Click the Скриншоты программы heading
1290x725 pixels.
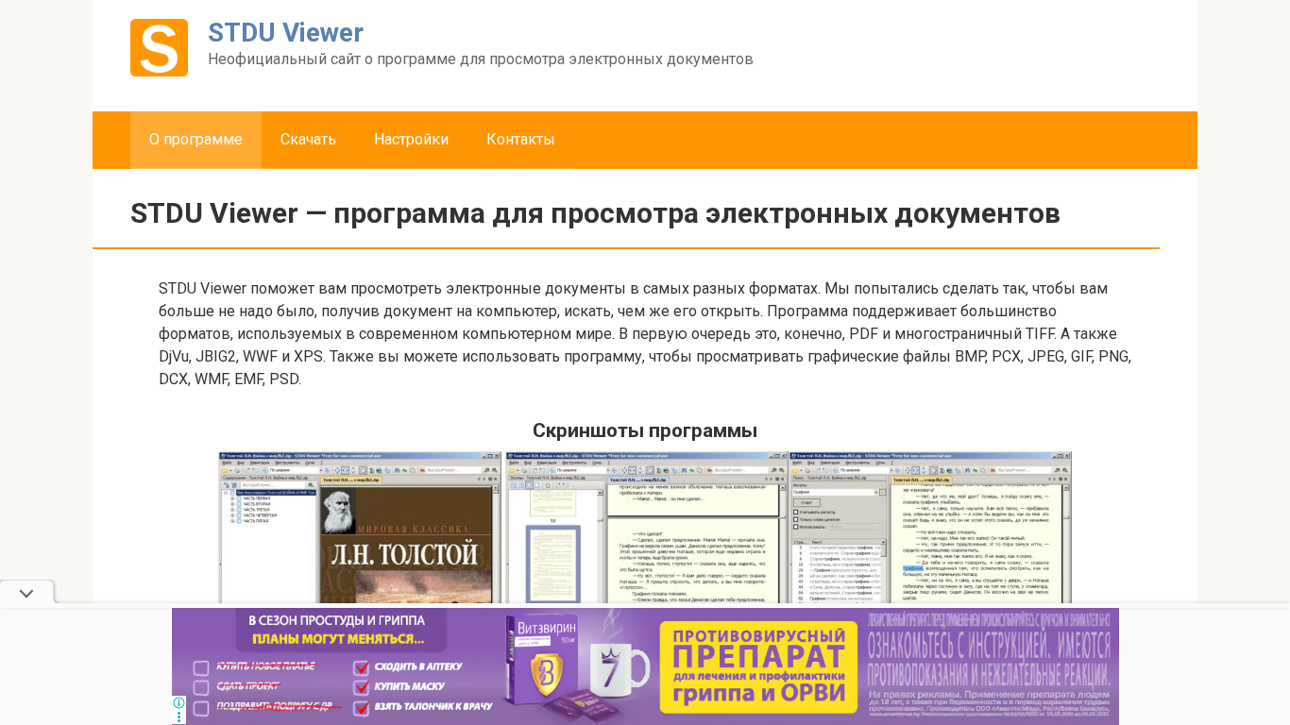point(645,430)
